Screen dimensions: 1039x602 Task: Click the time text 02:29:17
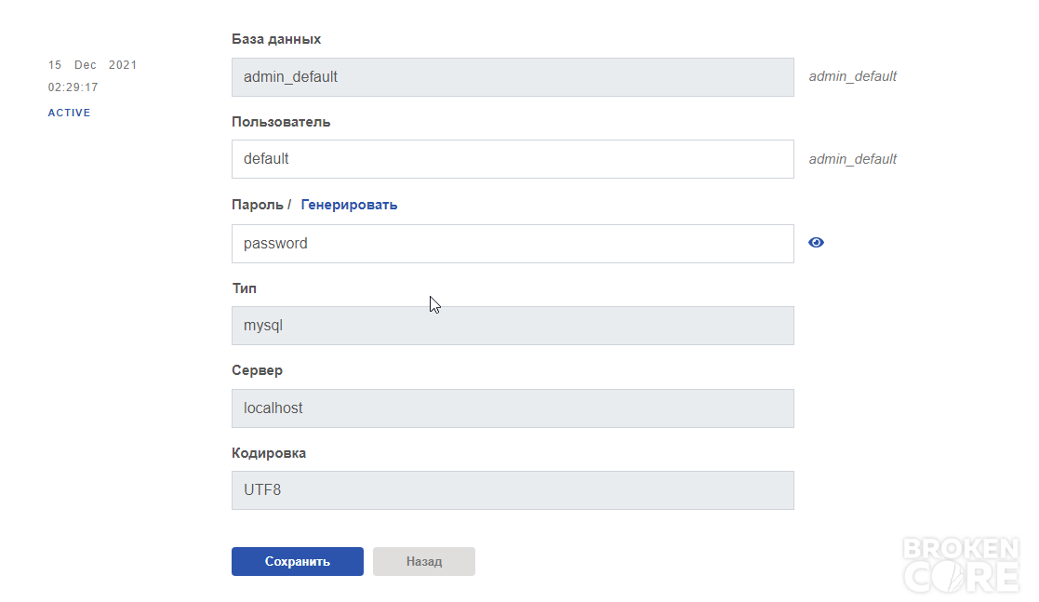[x=73, y=87]
